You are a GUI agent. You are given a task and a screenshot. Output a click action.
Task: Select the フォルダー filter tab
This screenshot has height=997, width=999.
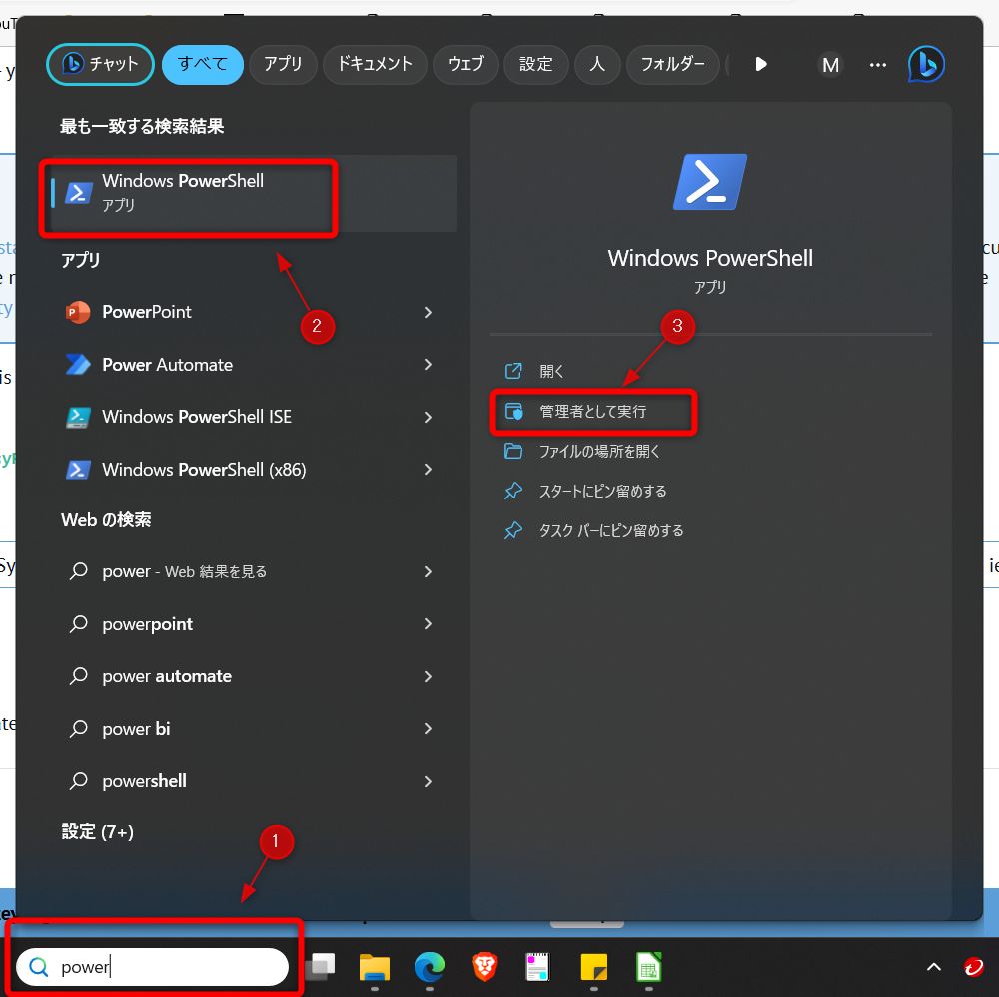pyautogui.click(x=672, y=64)
